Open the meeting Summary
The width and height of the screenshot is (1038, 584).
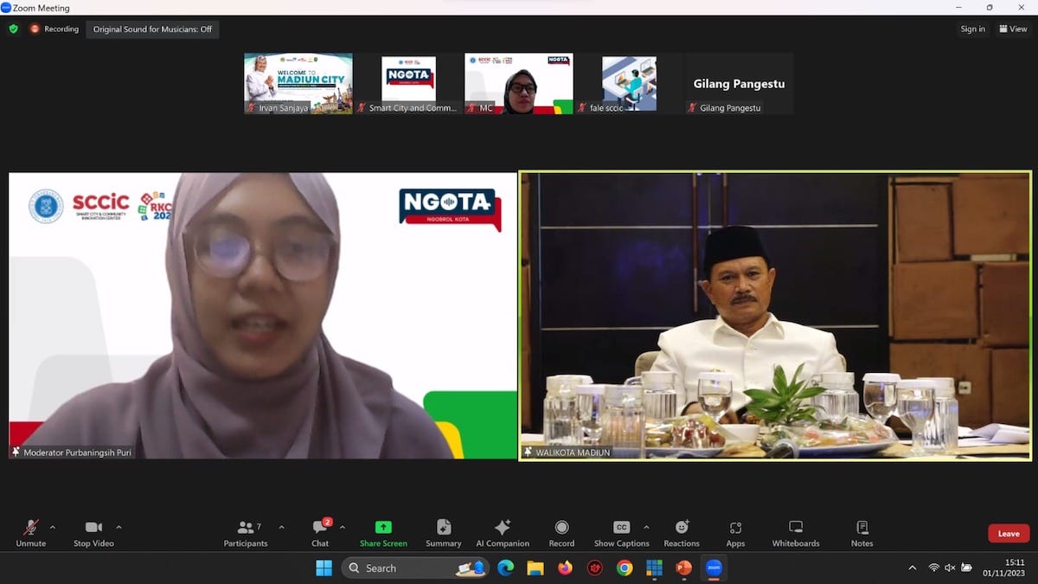click(443, 532)
